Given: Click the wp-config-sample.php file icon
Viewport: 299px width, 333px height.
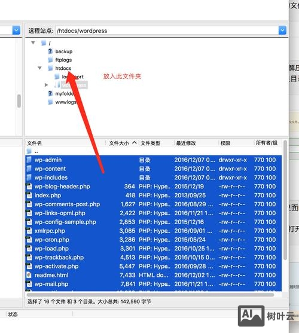Looking at the screenshot, I should tap(29, 222).
